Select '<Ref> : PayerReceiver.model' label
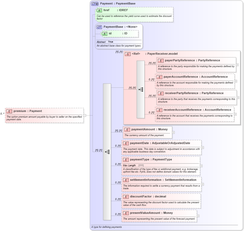Image resolution: width=244 pixels, height=231 pixels. (155, 54)
